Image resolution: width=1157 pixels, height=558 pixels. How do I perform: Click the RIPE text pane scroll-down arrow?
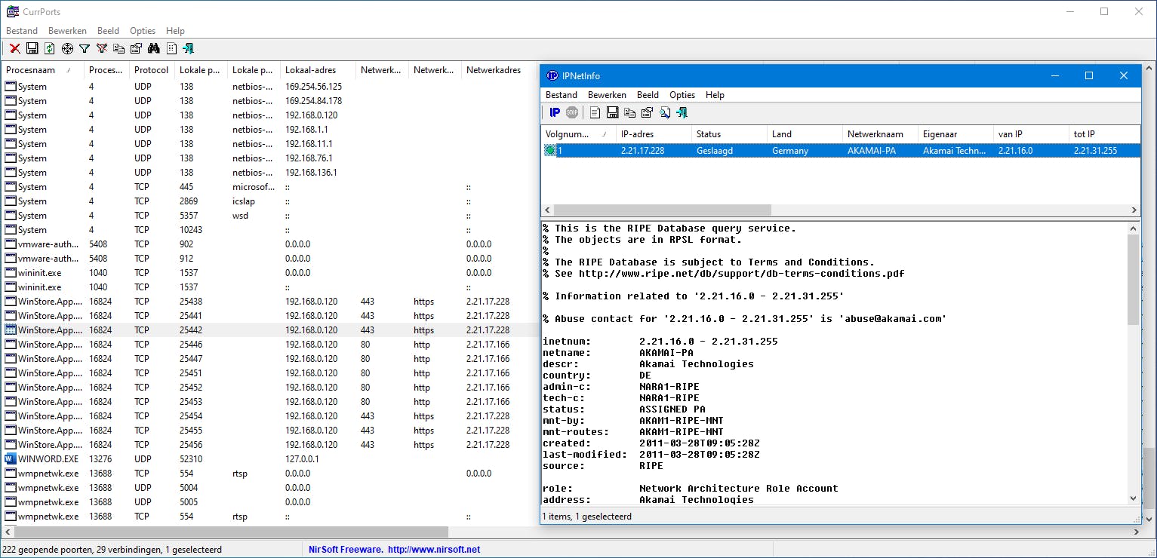[x=1134, y=498]
